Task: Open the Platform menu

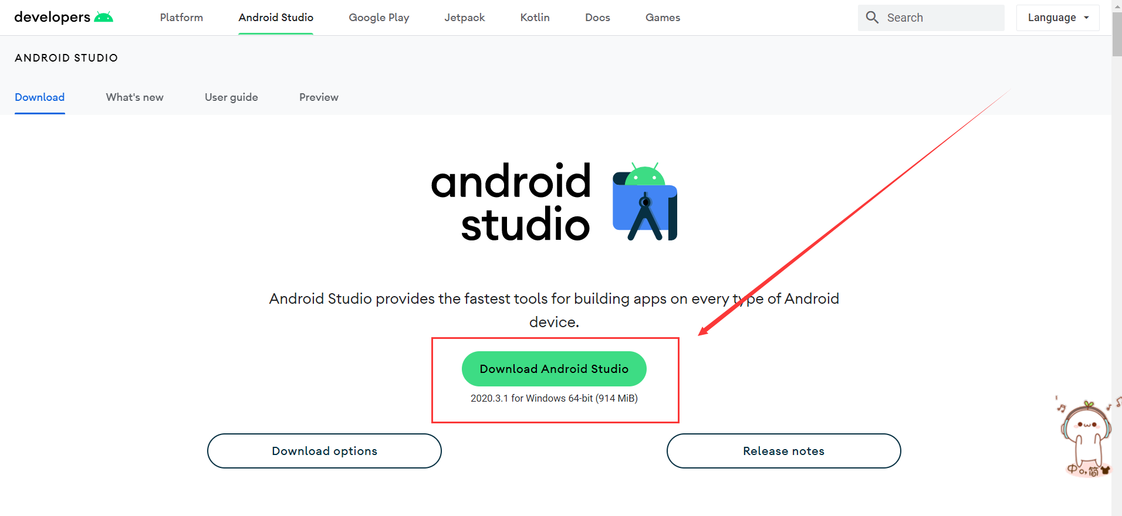Action: click(181, 18)
